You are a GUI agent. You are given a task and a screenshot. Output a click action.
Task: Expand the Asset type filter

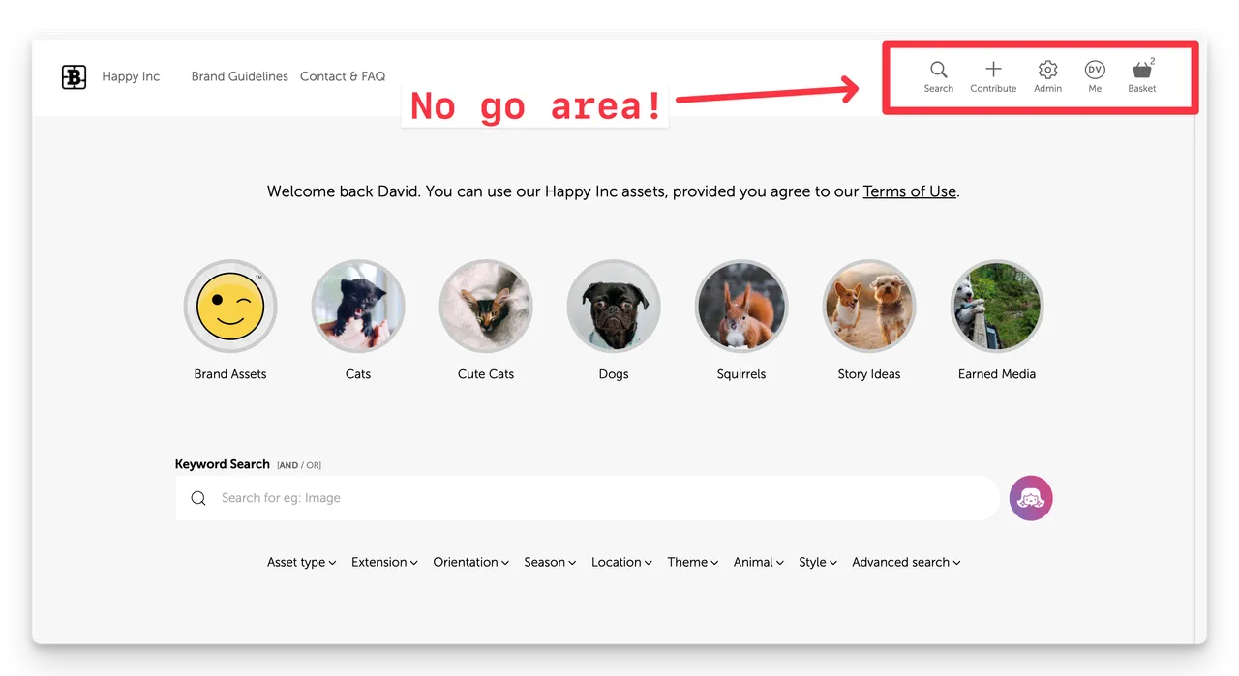(x=301, y=562)
